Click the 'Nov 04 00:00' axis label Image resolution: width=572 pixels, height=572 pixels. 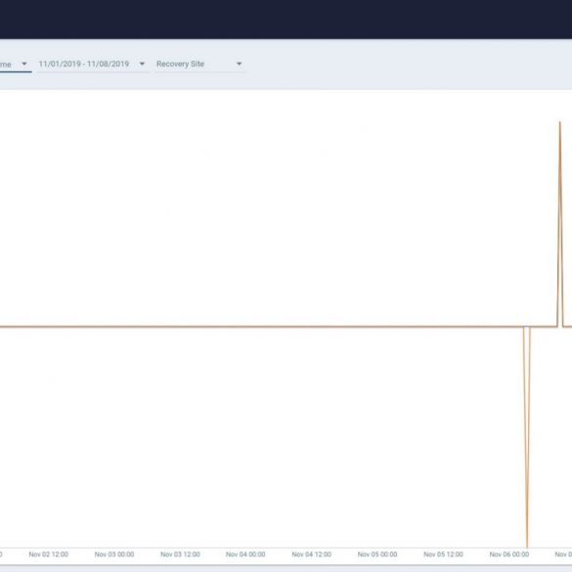(245, 554)
